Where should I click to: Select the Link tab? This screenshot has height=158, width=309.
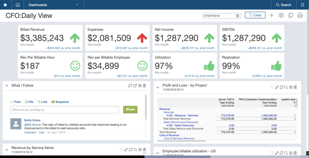(x=42, y=102)
